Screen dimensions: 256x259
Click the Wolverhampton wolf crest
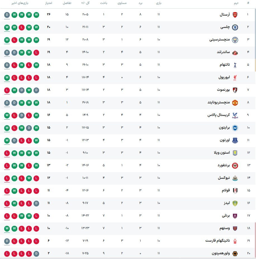(235, 254)
